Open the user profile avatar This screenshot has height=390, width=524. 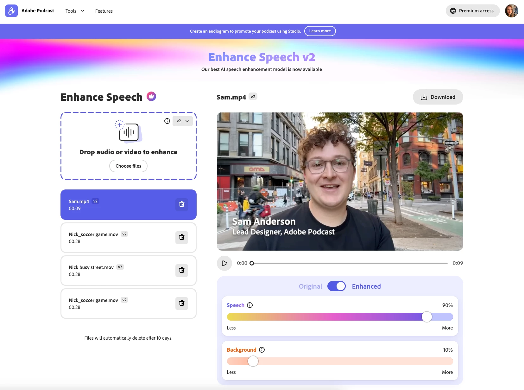(x=511, y=11)
